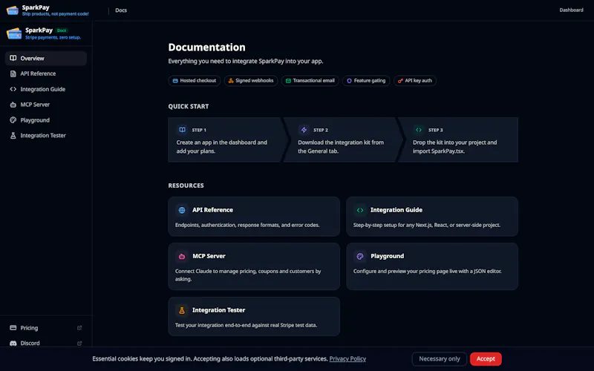Click the QUICK START section heading
This screenshot has height=371, width=594.
189,106
